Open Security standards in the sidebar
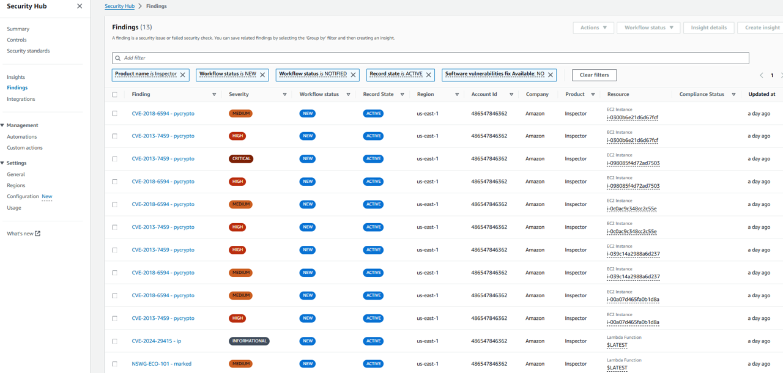 pyautogui.click(x=28, y=51)
